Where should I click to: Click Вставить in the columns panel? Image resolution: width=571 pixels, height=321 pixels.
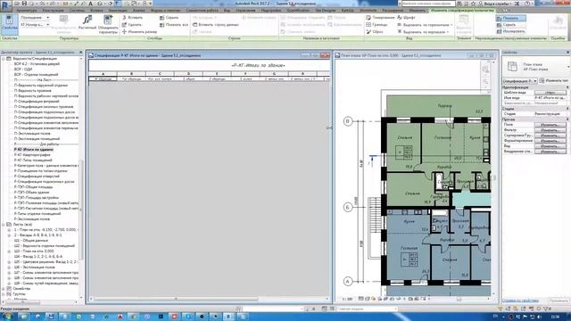133,18
